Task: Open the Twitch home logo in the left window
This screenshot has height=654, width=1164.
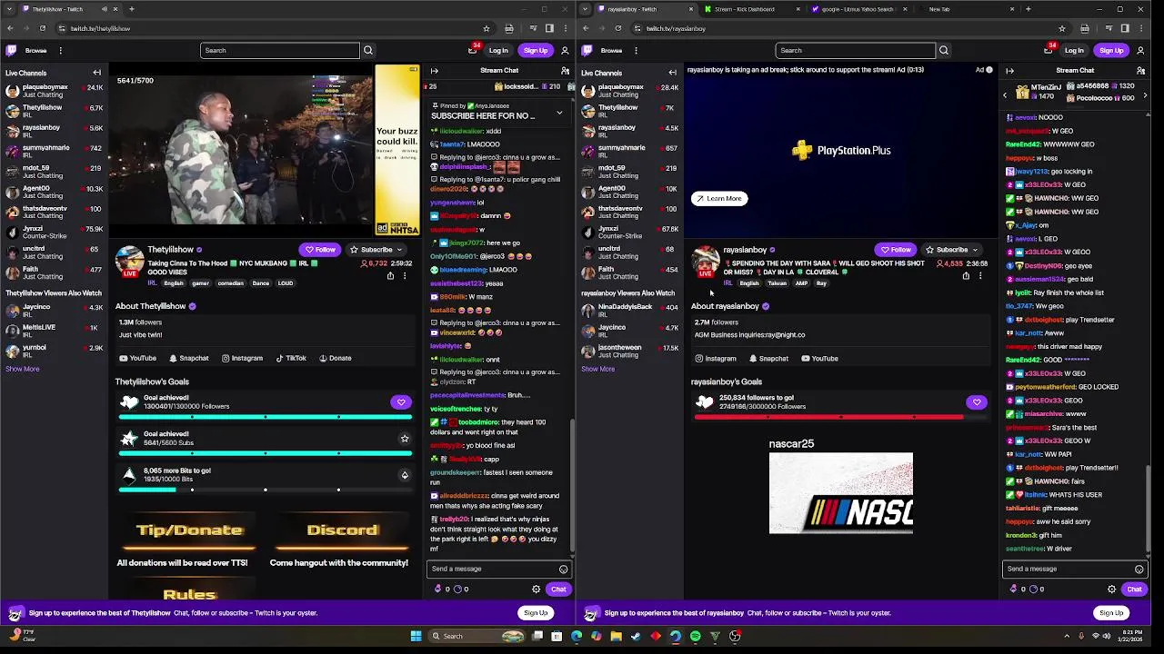Action: tap(11, 50)
